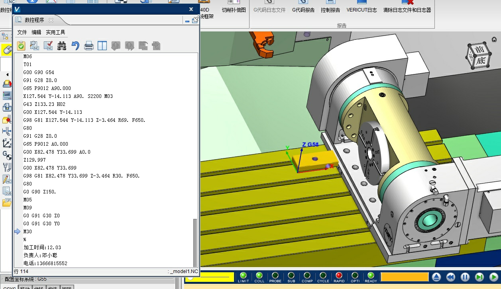The height and width of the screenshot is (289, 501).
Task: Click the home icon in the 3D view
Action: coord(494,39)
